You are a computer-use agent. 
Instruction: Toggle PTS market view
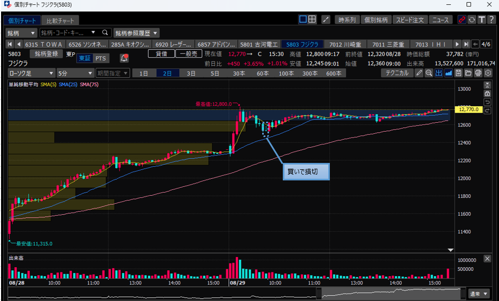pyautogui.click(x=101, y=58)
